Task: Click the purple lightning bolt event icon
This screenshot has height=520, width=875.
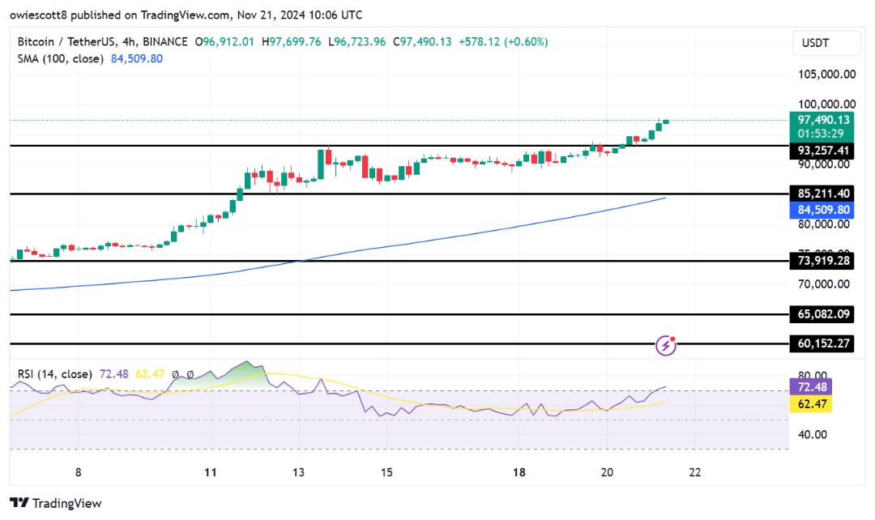Action: [x=666, y=345]
